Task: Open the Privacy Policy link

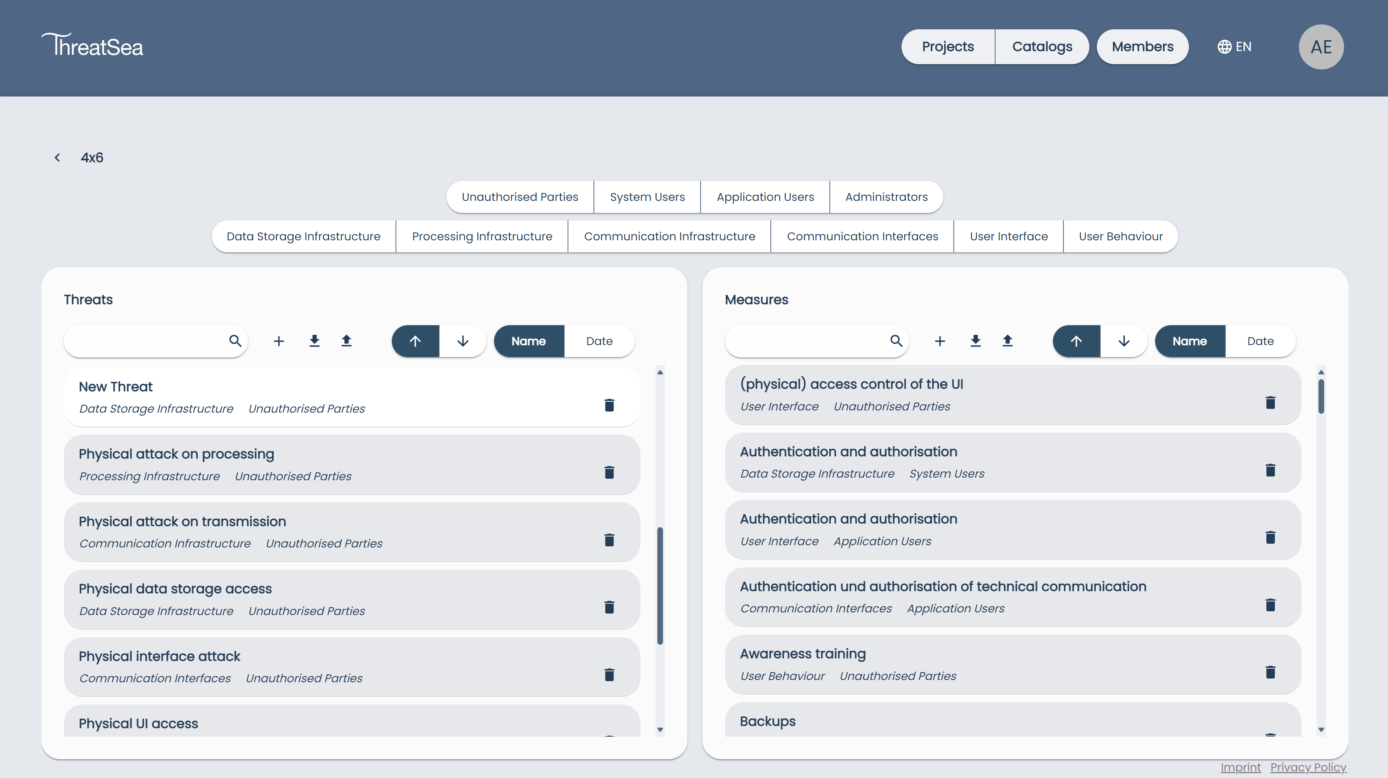Action: pyautogui.click(x=1308, y=767)
